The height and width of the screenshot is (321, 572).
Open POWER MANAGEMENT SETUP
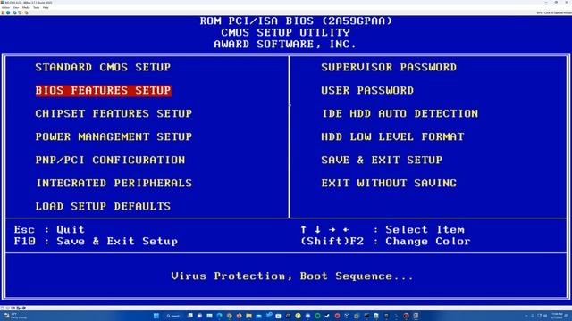[114, 136]
